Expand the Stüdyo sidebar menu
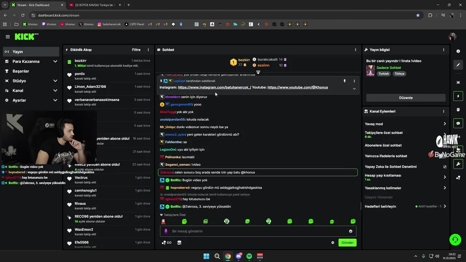 (x=31, y=81)
